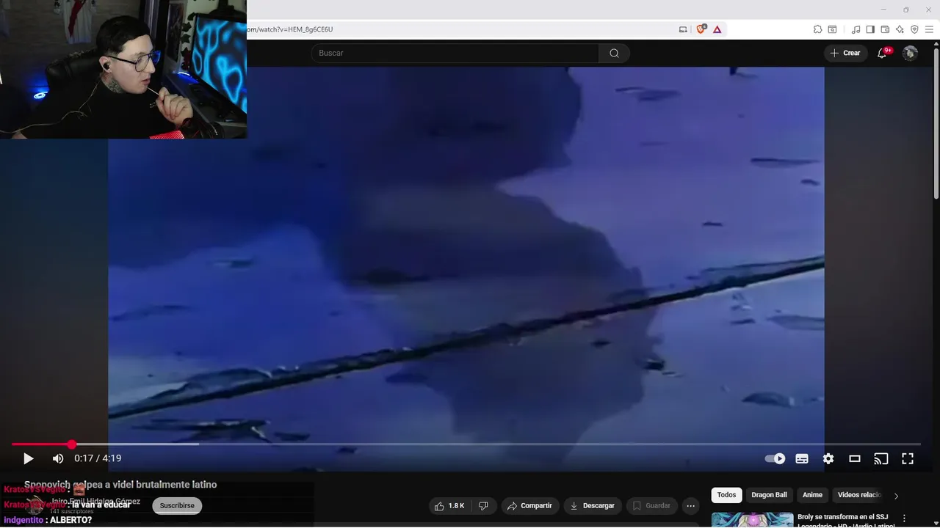Open the browser hamburger main menu

[929, 29]
